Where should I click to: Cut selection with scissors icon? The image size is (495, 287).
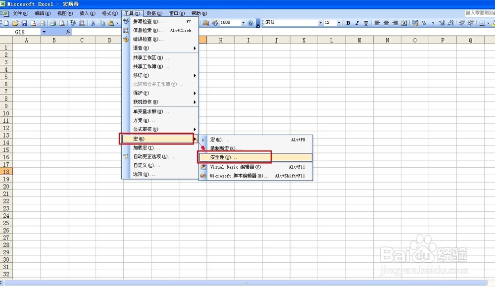(x=93, y=23)
